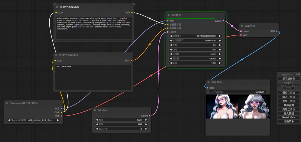Open the 採樣器 euler combo box
301x142 pixels.
195,54
